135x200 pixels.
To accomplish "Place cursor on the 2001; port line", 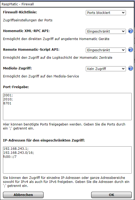I will (x=8, y=95).
